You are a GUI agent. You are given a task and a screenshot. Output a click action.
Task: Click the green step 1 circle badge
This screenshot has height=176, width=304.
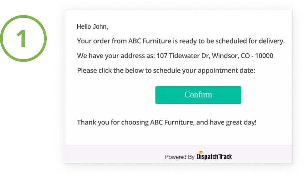[23, 38]
